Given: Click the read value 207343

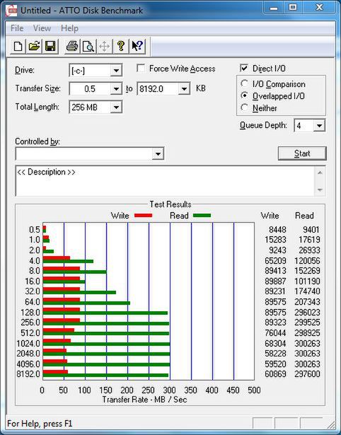Looking at the screenshot, I should point(307,302).
